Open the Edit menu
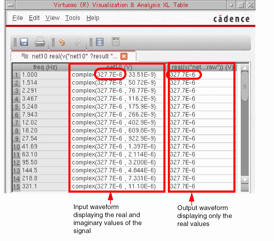The height and width of the screenshot is (241, 274). coord(34,18)
